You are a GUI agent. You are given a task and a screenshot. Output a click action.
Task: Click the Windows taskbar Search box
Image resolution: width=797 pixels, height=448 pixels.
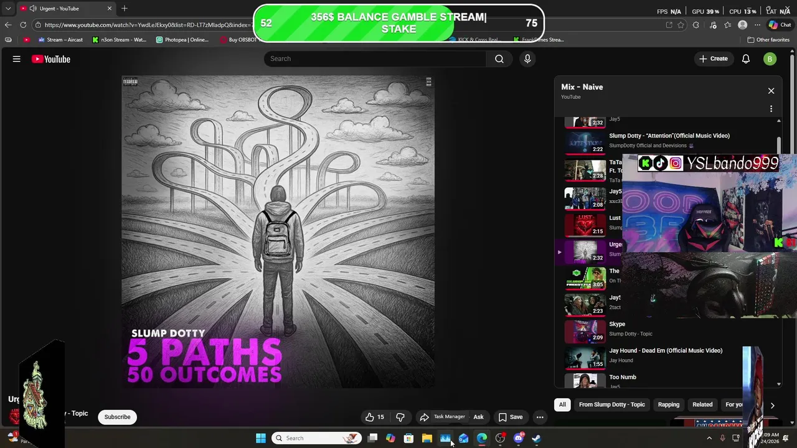(x=317, y=438)
